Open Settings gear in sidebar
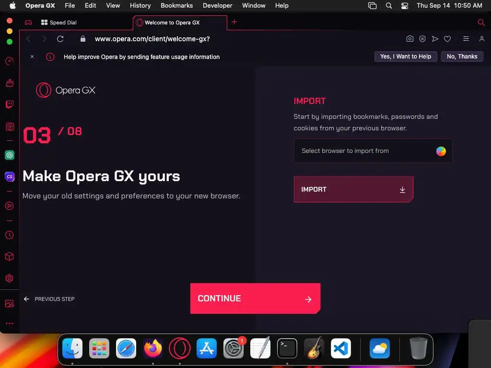 point(10,278)
